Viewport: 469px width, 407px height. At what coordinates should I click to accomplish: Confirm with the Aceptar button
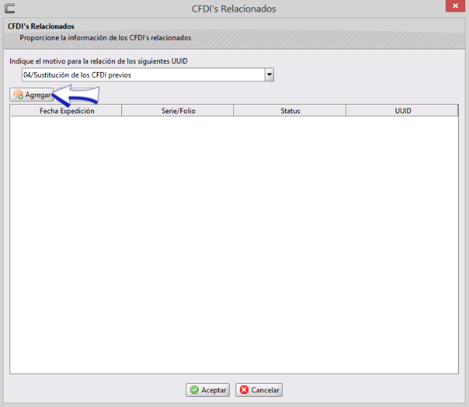pos(207,390)
